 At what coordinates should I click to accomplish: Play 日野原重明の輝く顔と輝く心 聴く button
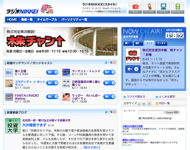click(109, 83)
